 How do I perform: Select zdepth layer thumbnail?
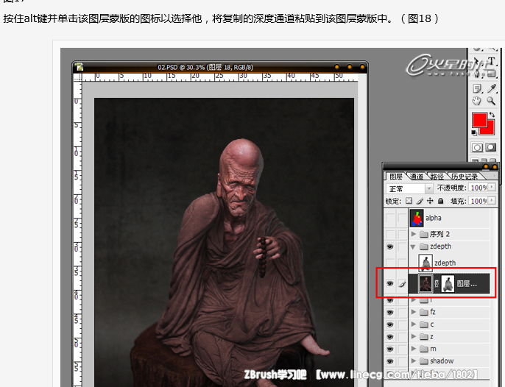(425, 263)
